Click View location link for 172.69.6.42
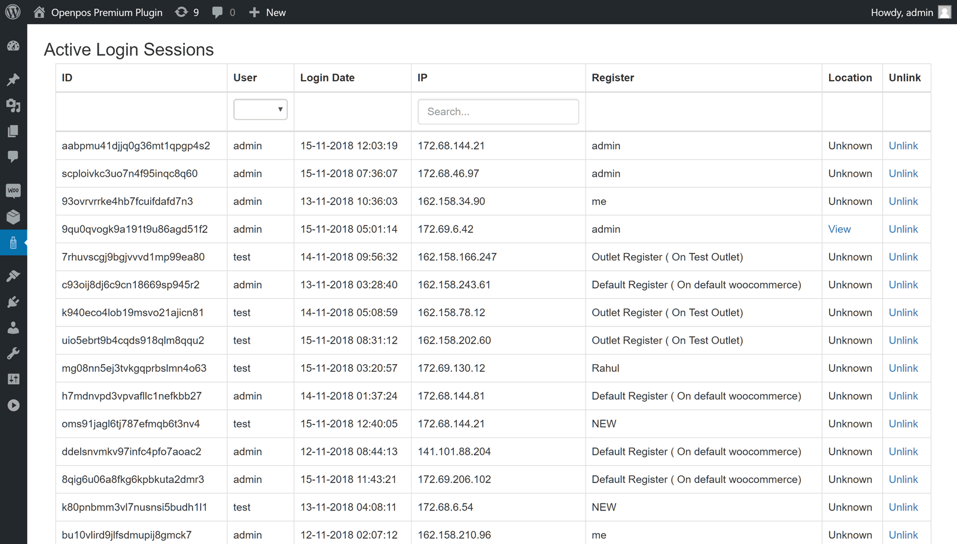Viewport: 957px width, 544px height. [x=839, y=229]
